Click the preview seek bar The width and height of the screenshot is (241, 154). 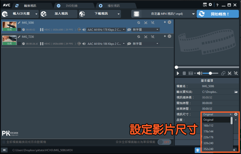[x=207, y=67]
